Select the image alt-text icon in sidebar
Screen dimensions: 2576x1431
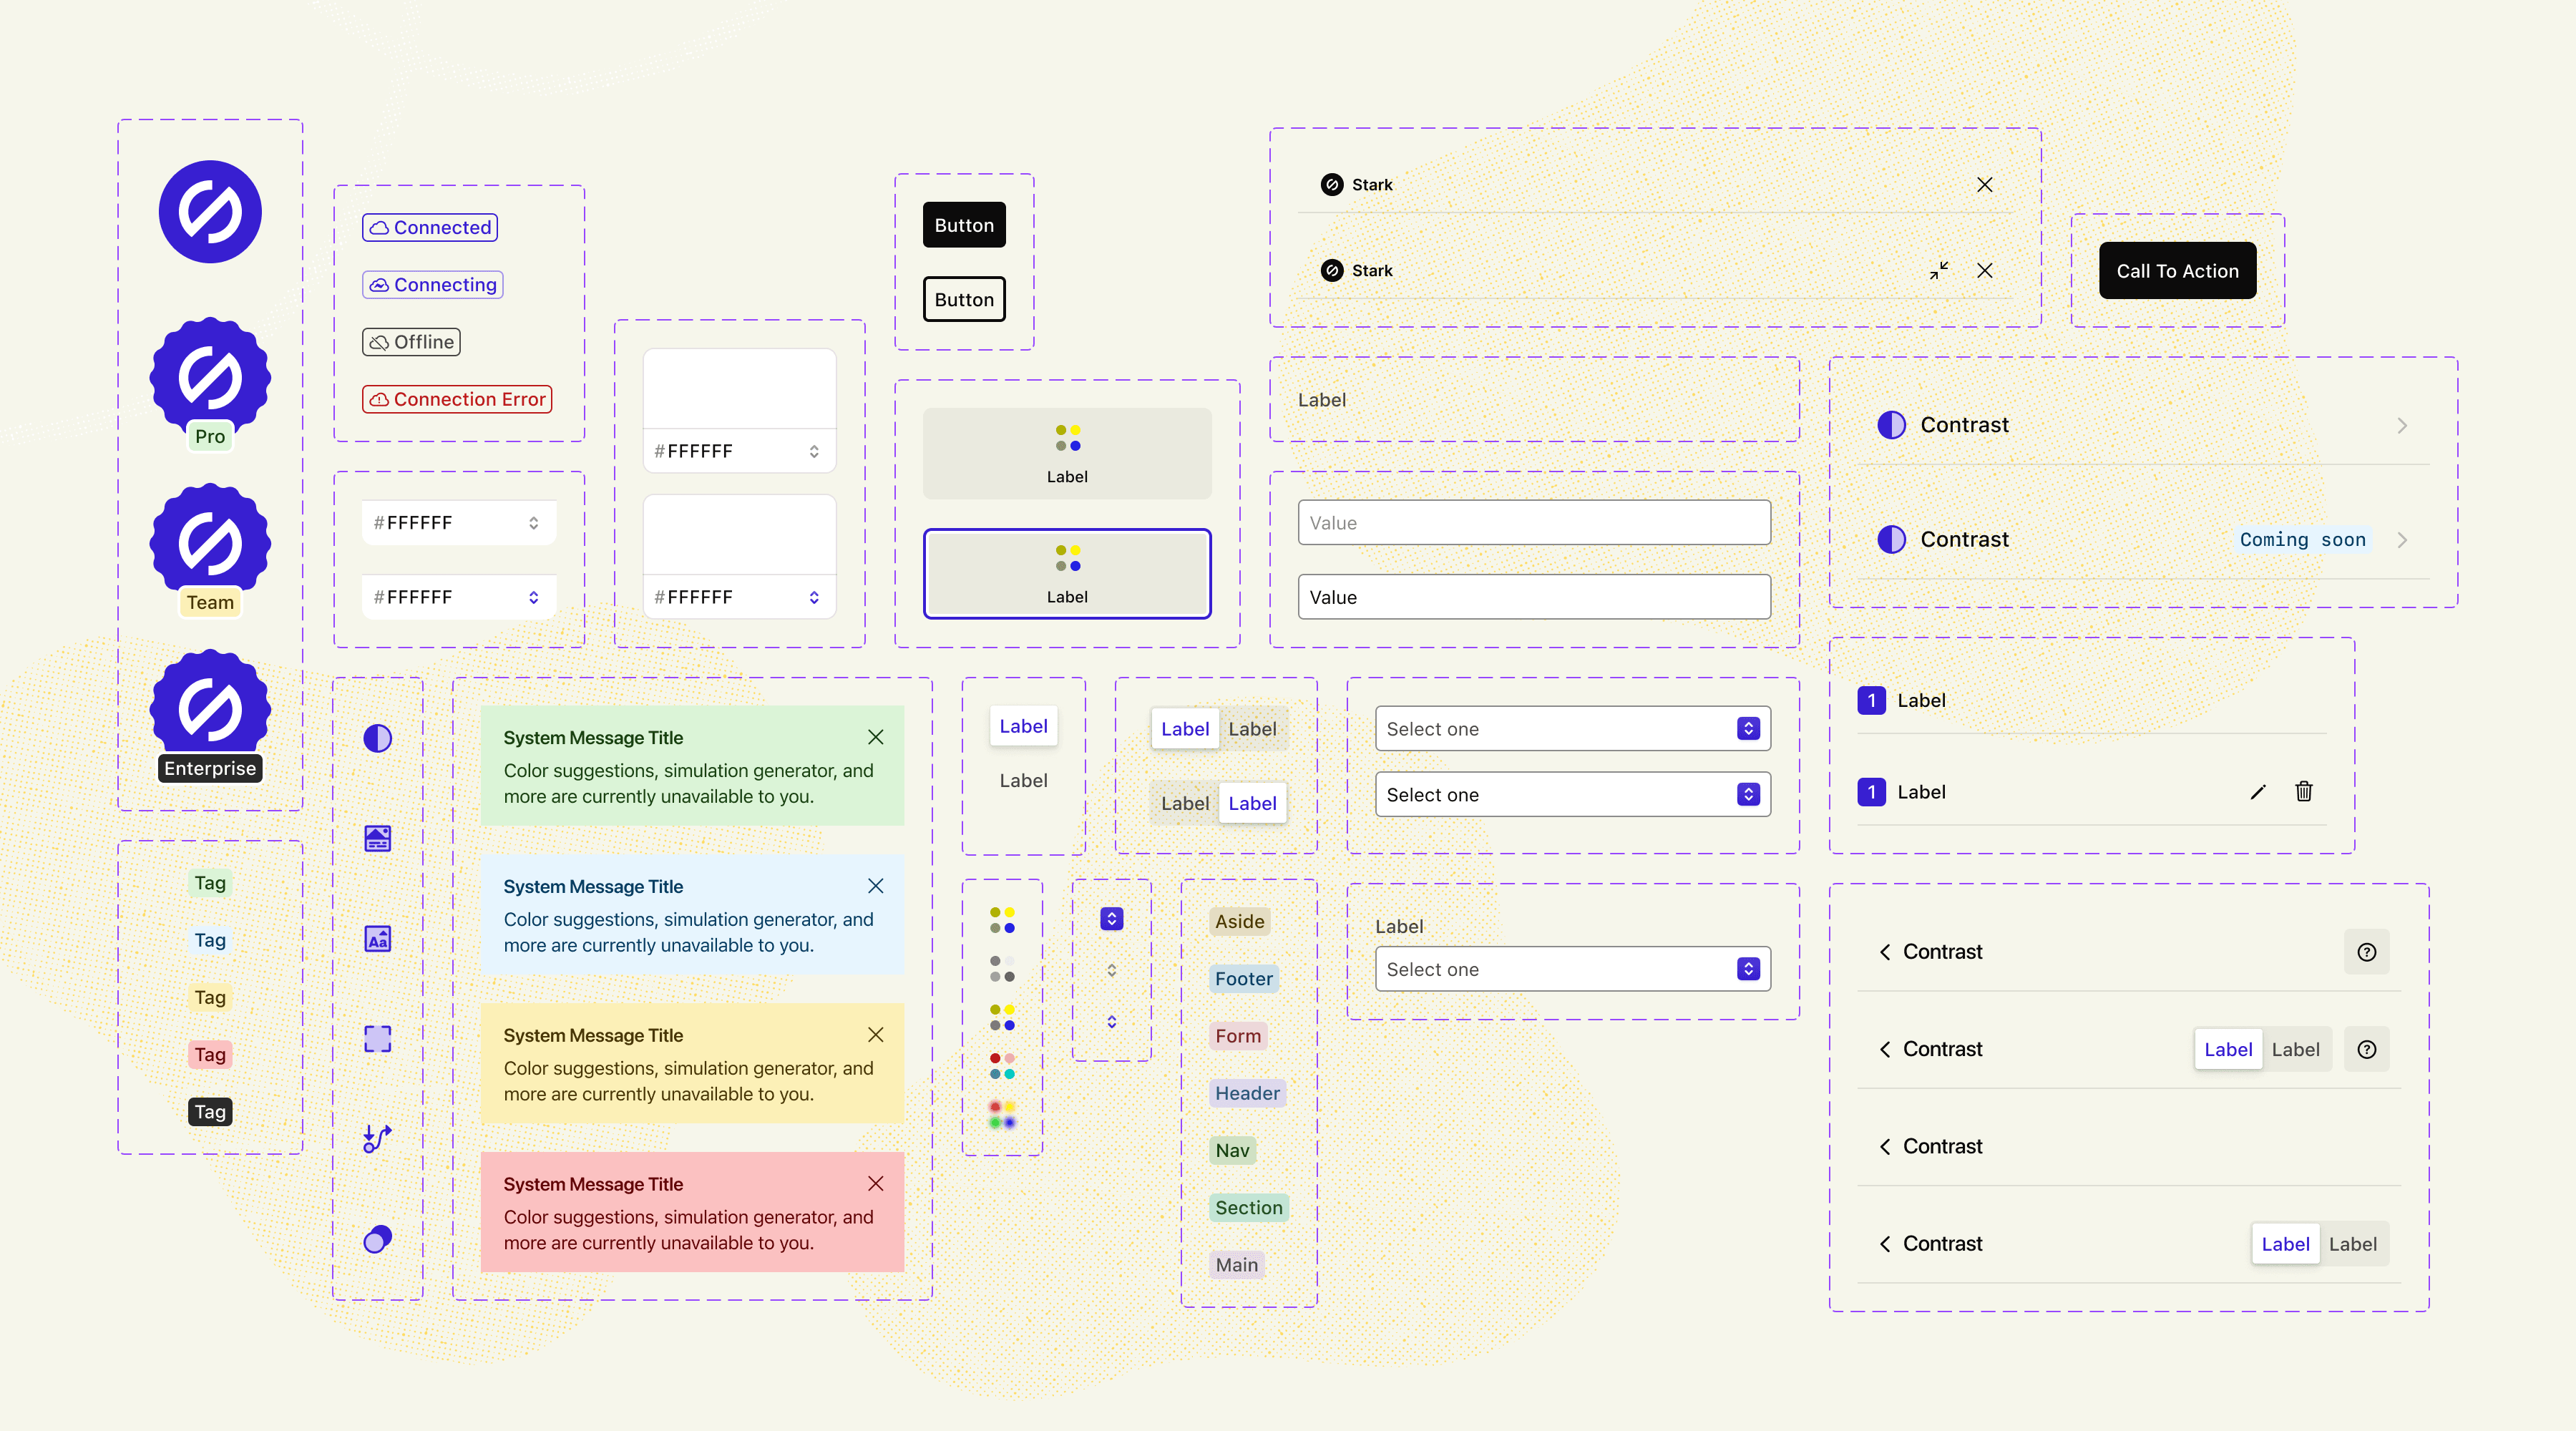(377, 838)
